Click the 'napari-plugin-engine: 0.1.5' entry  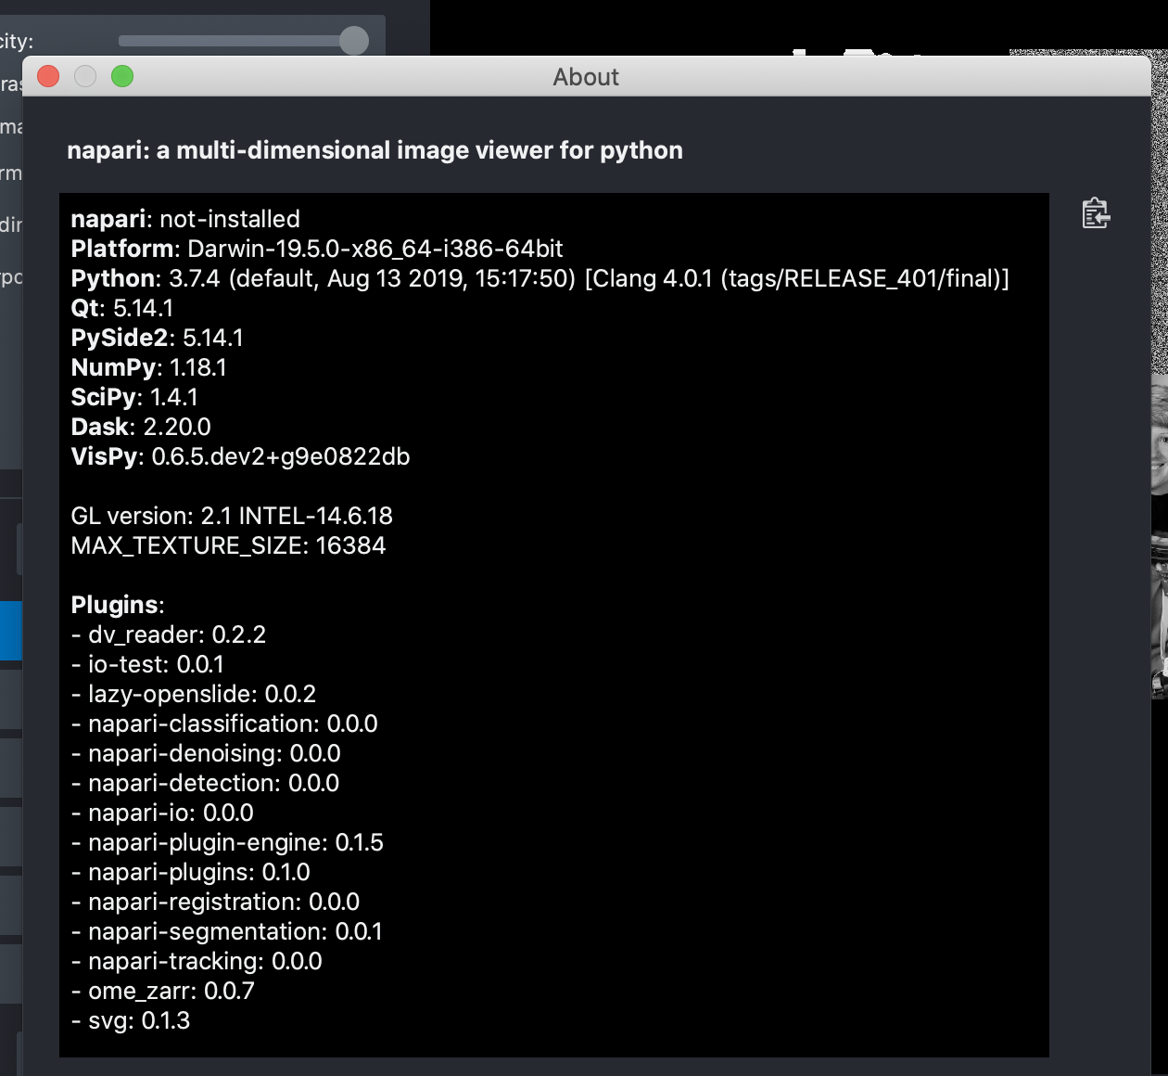[227, 842]
